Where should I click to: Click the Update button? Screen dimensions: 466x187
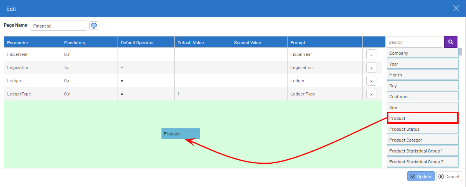tap(421, 177)
